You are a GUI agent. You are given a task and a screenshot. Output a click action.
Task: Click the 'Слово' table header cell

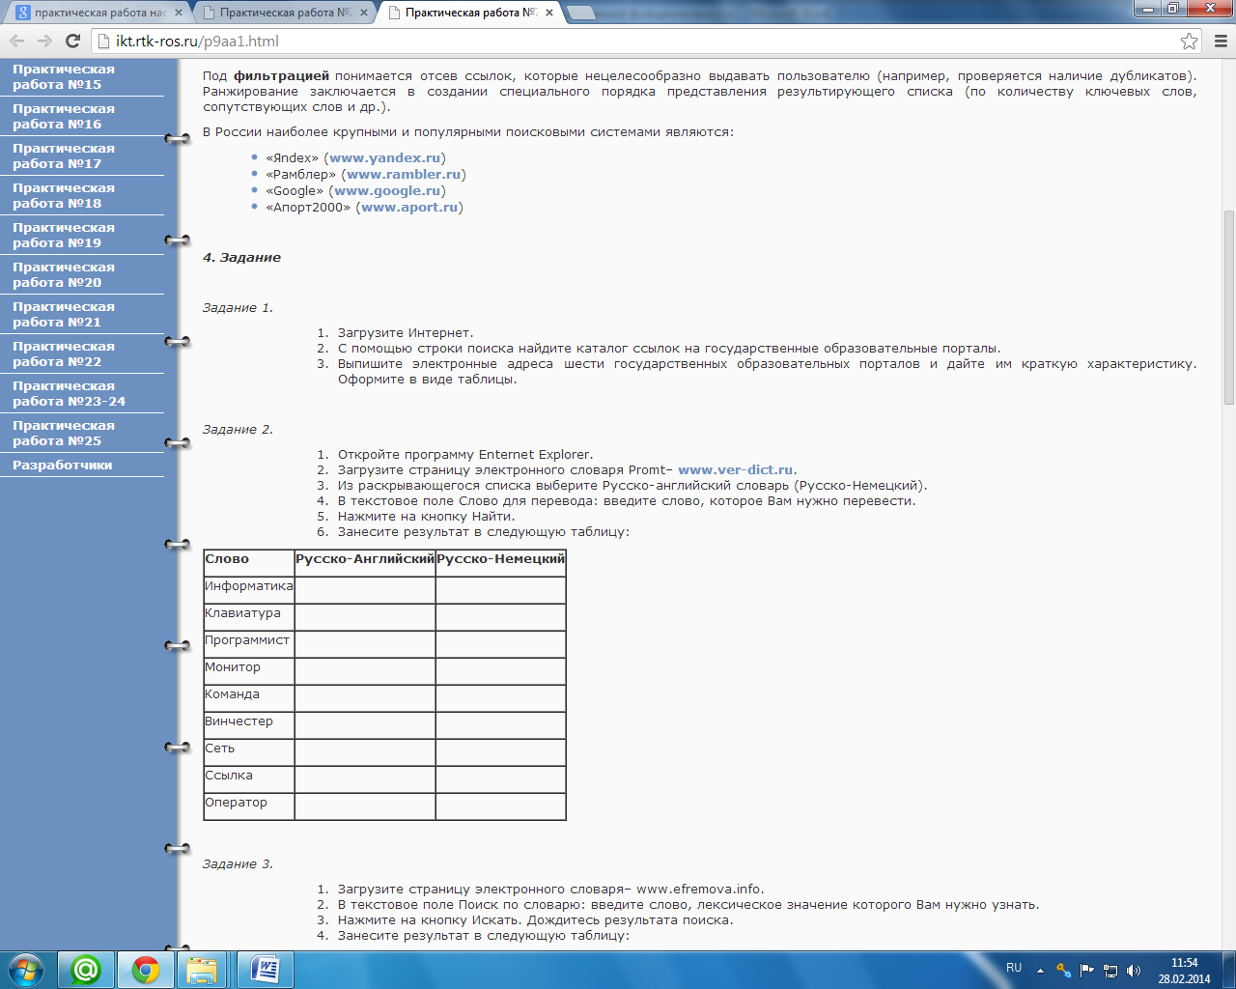[249, 562]
